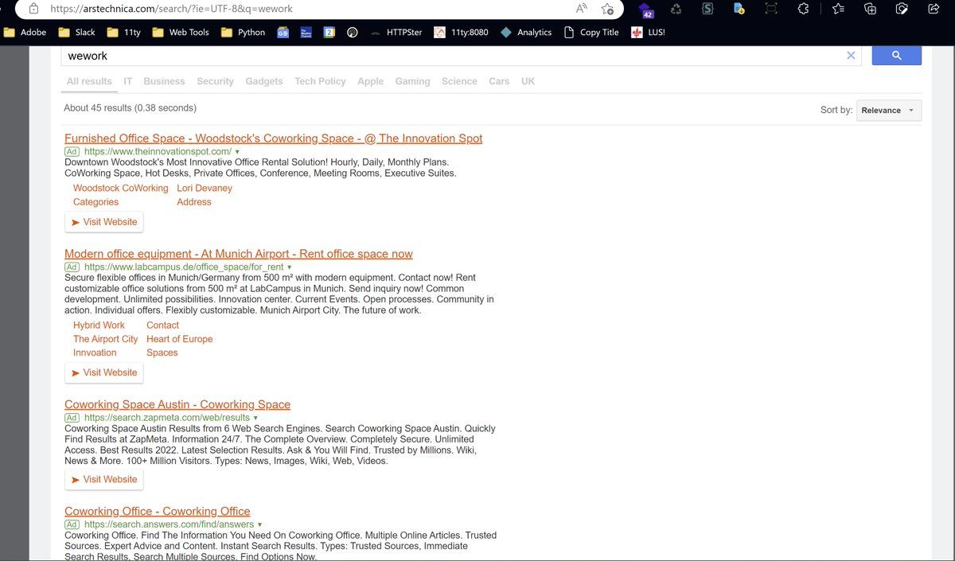Open the Weather Channel bookmark icon
The height and width of the screenshot is (561, 955).
[306, 33]
